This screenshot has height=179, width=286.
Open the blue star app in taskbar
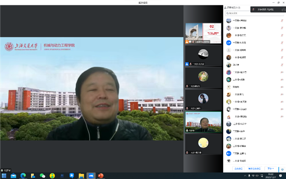(x=71, y=176)
